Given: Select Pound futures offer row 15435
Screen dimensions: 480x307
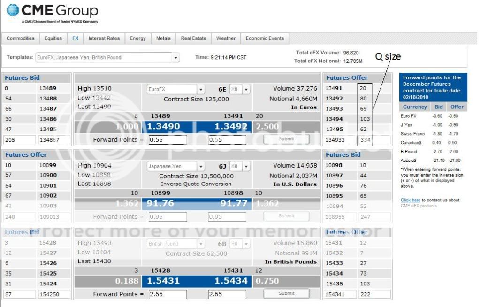Looking at the screenshot, I should point(357,284).
